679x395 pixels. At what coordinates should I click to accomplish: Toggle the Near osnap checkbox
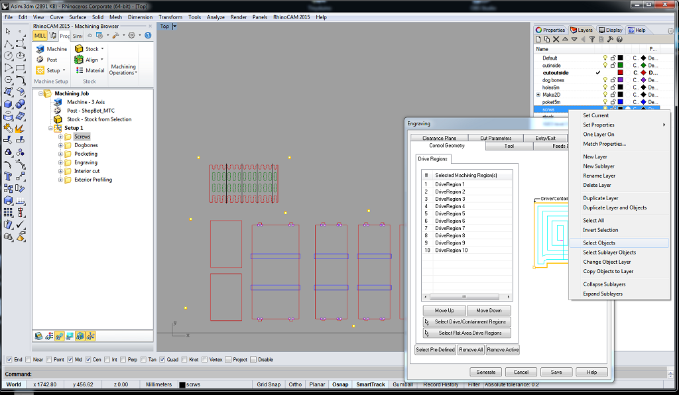28,359
